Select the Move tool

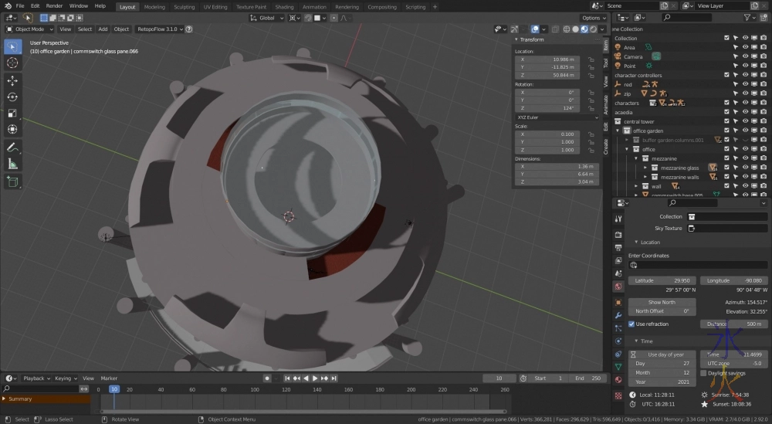12,80
